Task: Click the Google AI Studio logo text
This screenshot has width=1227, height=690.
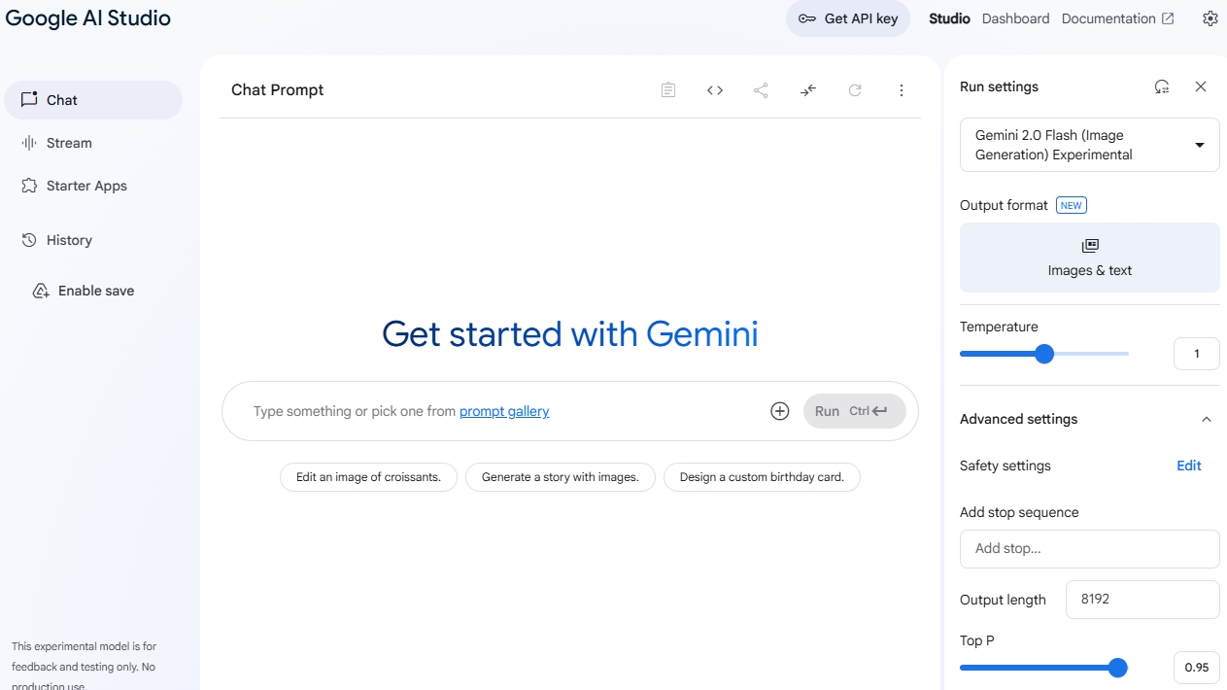Action: (x=88, y=17)
